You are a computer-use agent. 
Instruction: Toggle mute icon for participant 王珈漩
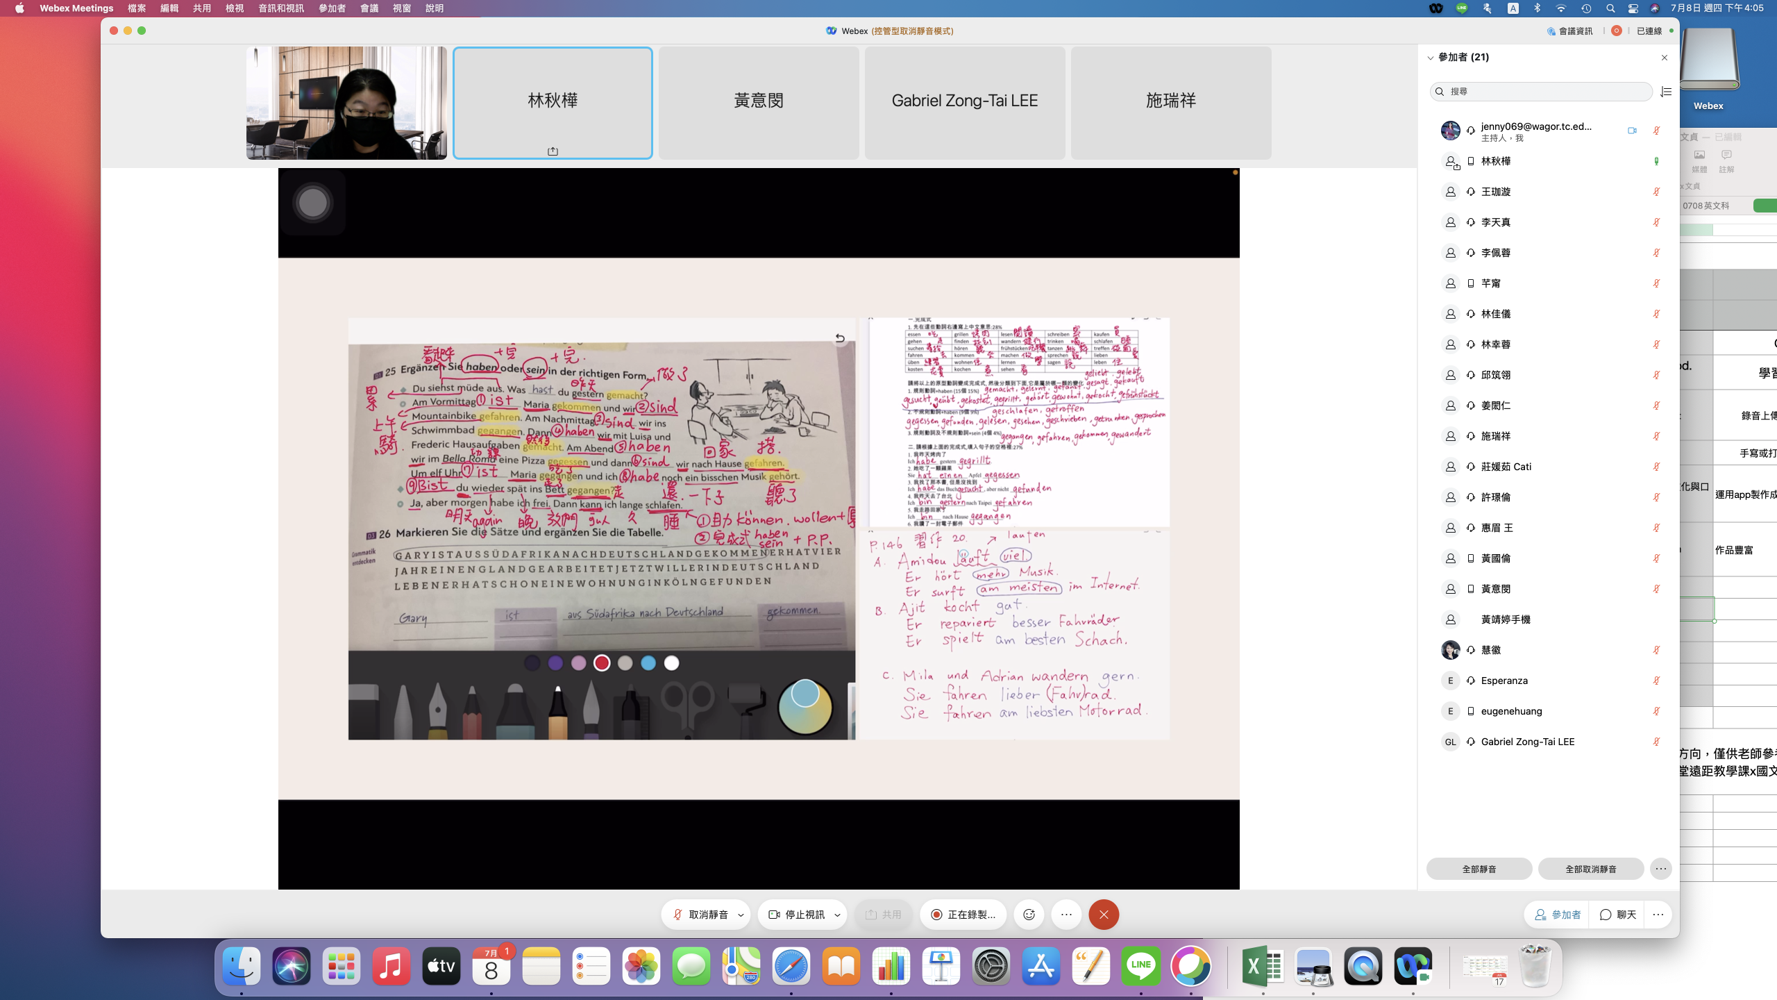[1656, 192]
